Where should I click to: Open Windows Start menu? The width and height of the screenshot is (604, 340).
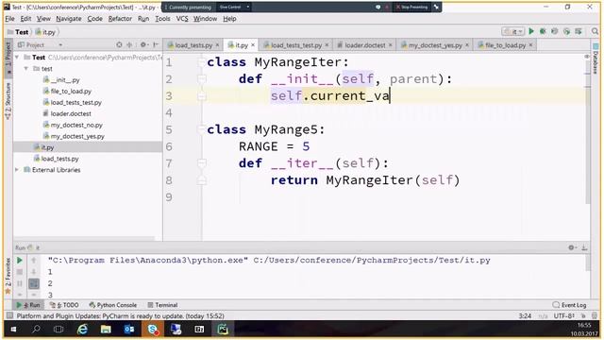13,330
